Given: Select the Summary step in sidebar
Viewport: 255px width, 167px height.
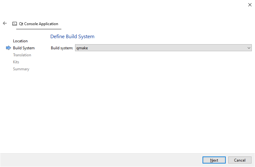Looking at the screenshot, I should tap(21, 69).
